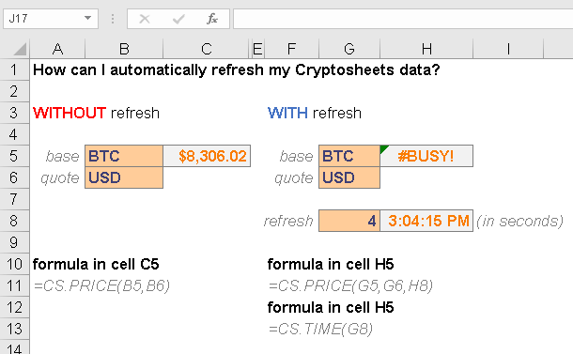
Task: Select row 9 header
Action: [x=14, y=242]
